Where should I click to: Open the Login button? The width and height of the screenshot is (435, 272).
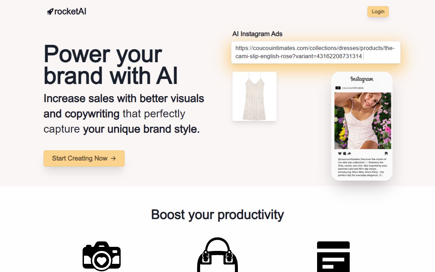point(378,12)
